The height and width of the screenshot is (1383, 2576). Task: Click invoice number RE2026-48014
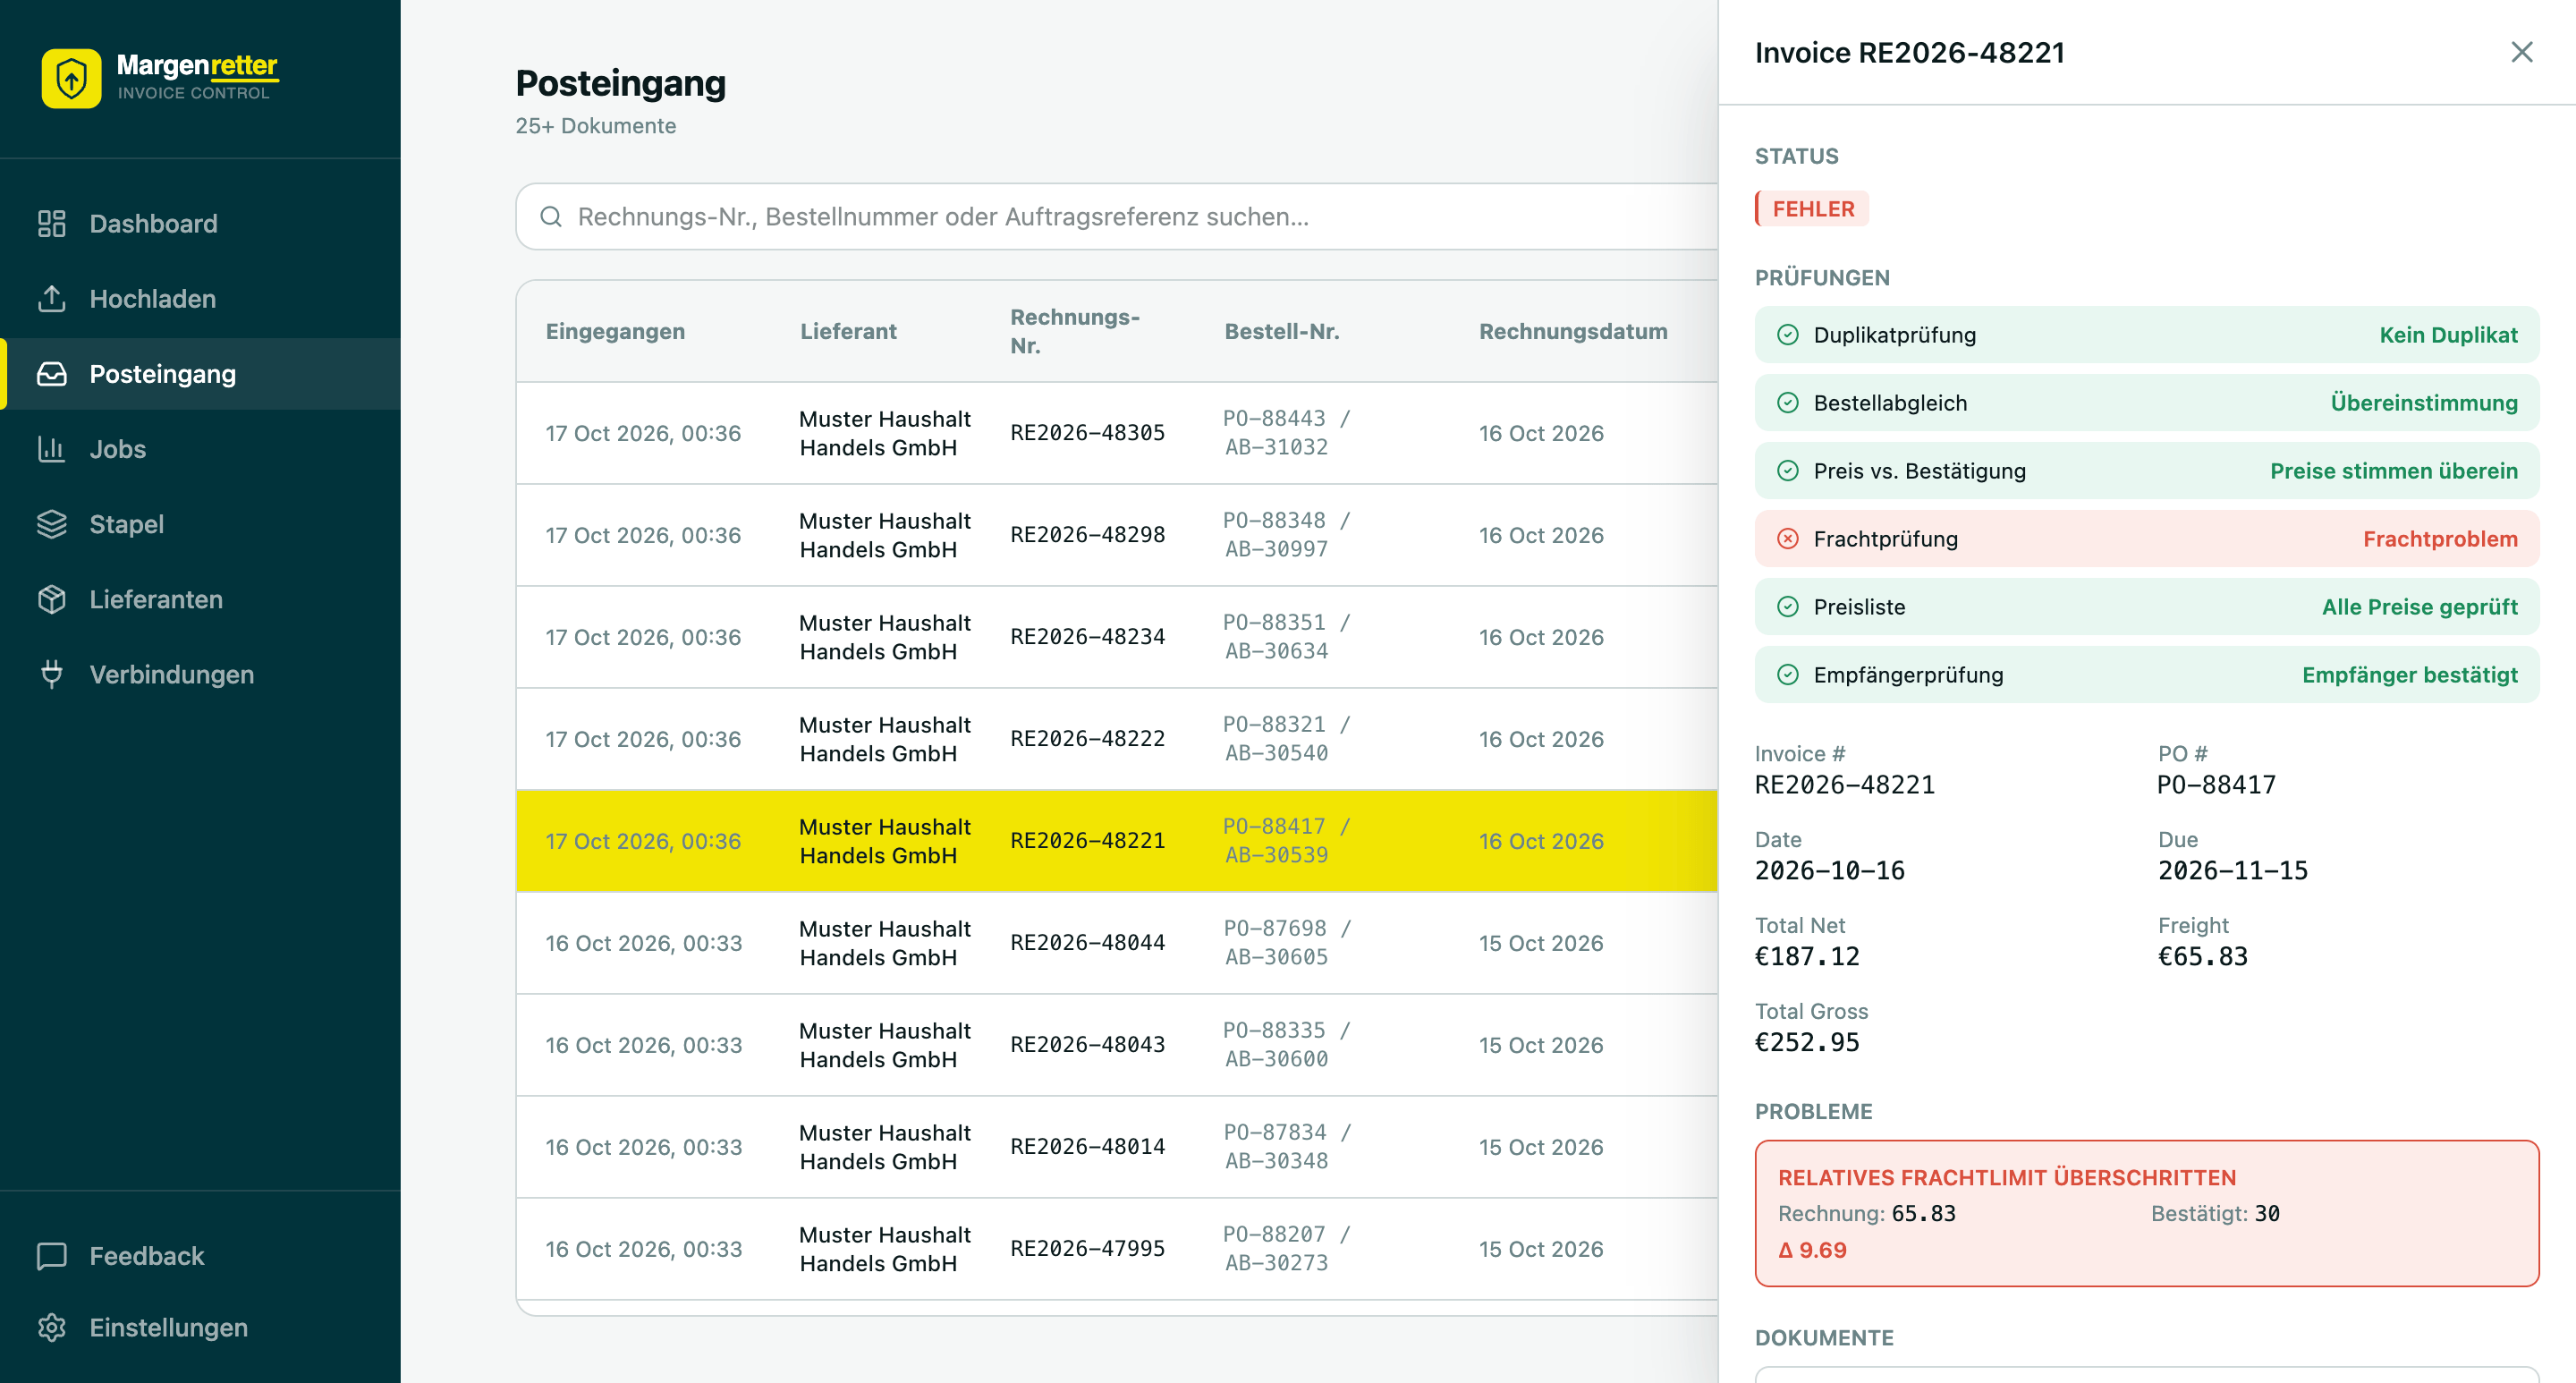(x=1087, y=1146)
